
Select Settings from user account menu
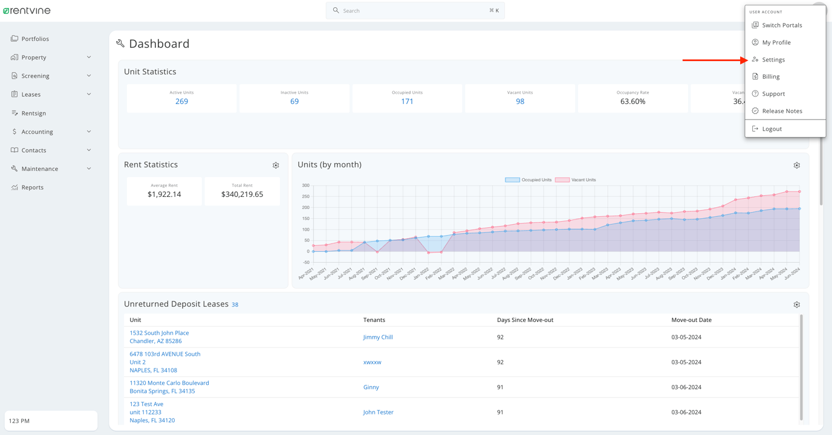[773, 60]
